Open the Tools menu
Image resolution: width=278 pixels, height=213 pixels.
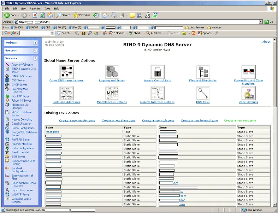coord(47,9)
